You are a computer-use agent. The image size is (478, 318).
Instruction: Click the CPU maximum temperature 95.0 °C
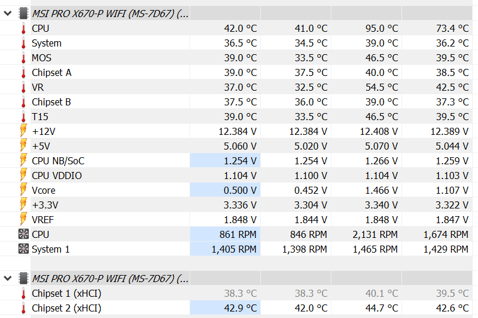click(381, 28)
